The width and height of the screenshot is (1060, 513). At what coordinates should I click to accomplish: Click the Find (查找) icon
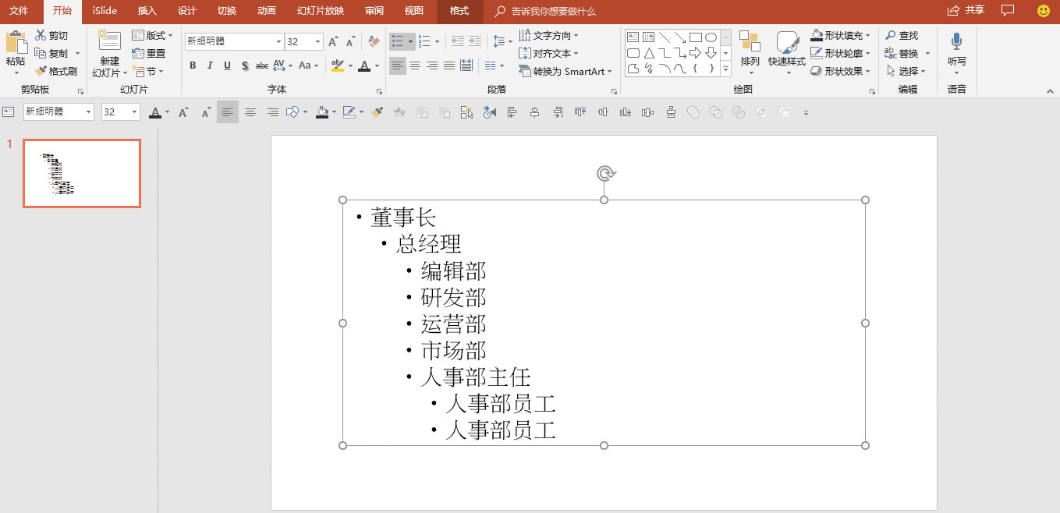tap(901, 35)
